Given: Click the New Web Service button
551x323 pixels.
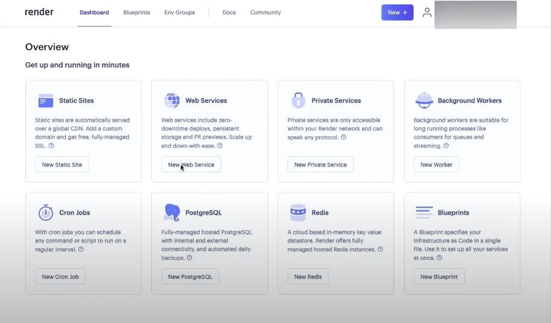Looking at the screenshot, I should pyautogui.click(x=191, y=165).
